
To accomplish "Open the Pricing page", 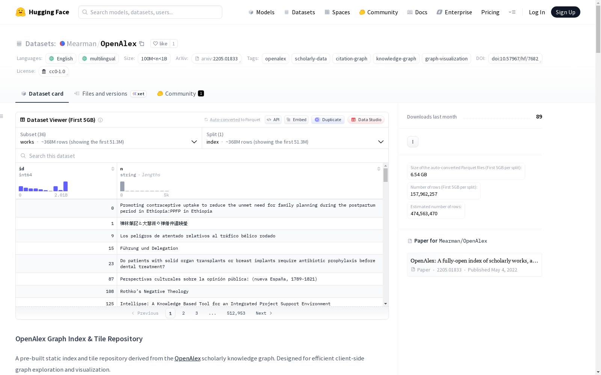I will coord(490,12).
